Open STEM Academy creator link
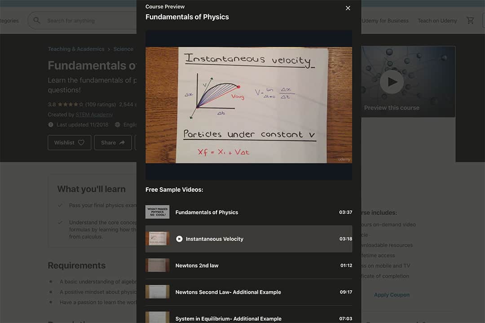Image resolution: width=485 pixels, height=323 pixels. (94, 115)
